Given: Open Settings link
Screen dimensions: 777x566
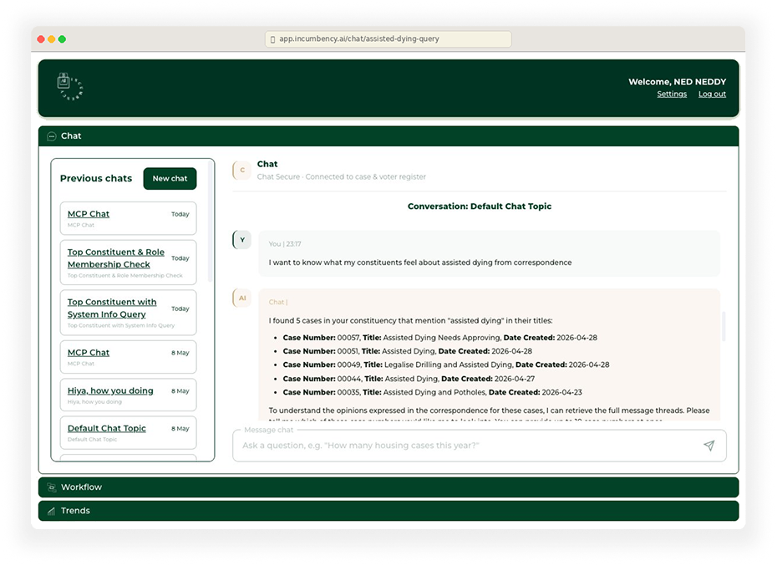Looking at the screenshot, I should coord(672,94).
